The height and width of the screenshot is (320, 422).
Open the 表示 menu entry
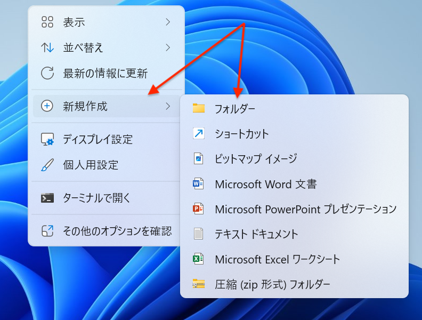(x=107, y=22)
